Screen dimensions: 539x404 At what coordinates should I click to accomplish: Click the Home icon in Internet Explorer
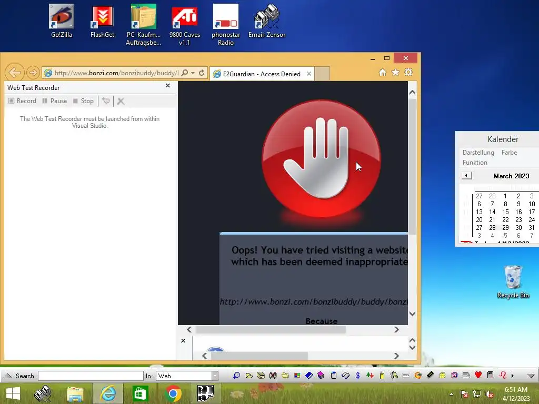click(x=383, y=73)
